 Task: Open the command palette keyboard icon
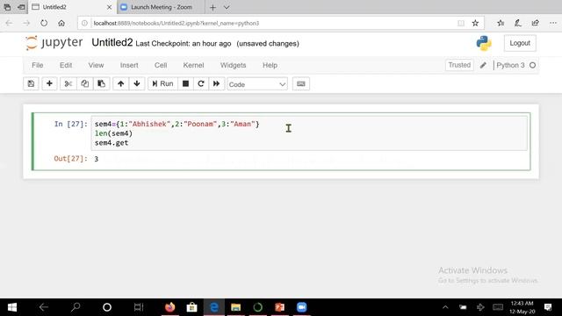[301, 84]
